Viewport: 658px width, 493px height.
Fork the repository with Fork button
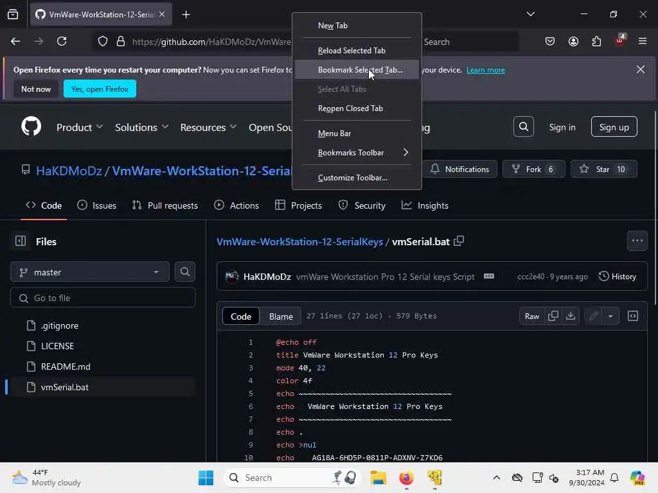[x=533, y=169]
